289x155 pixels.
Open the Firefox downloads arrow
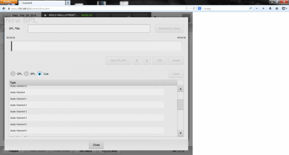click(x=270, y=8)
